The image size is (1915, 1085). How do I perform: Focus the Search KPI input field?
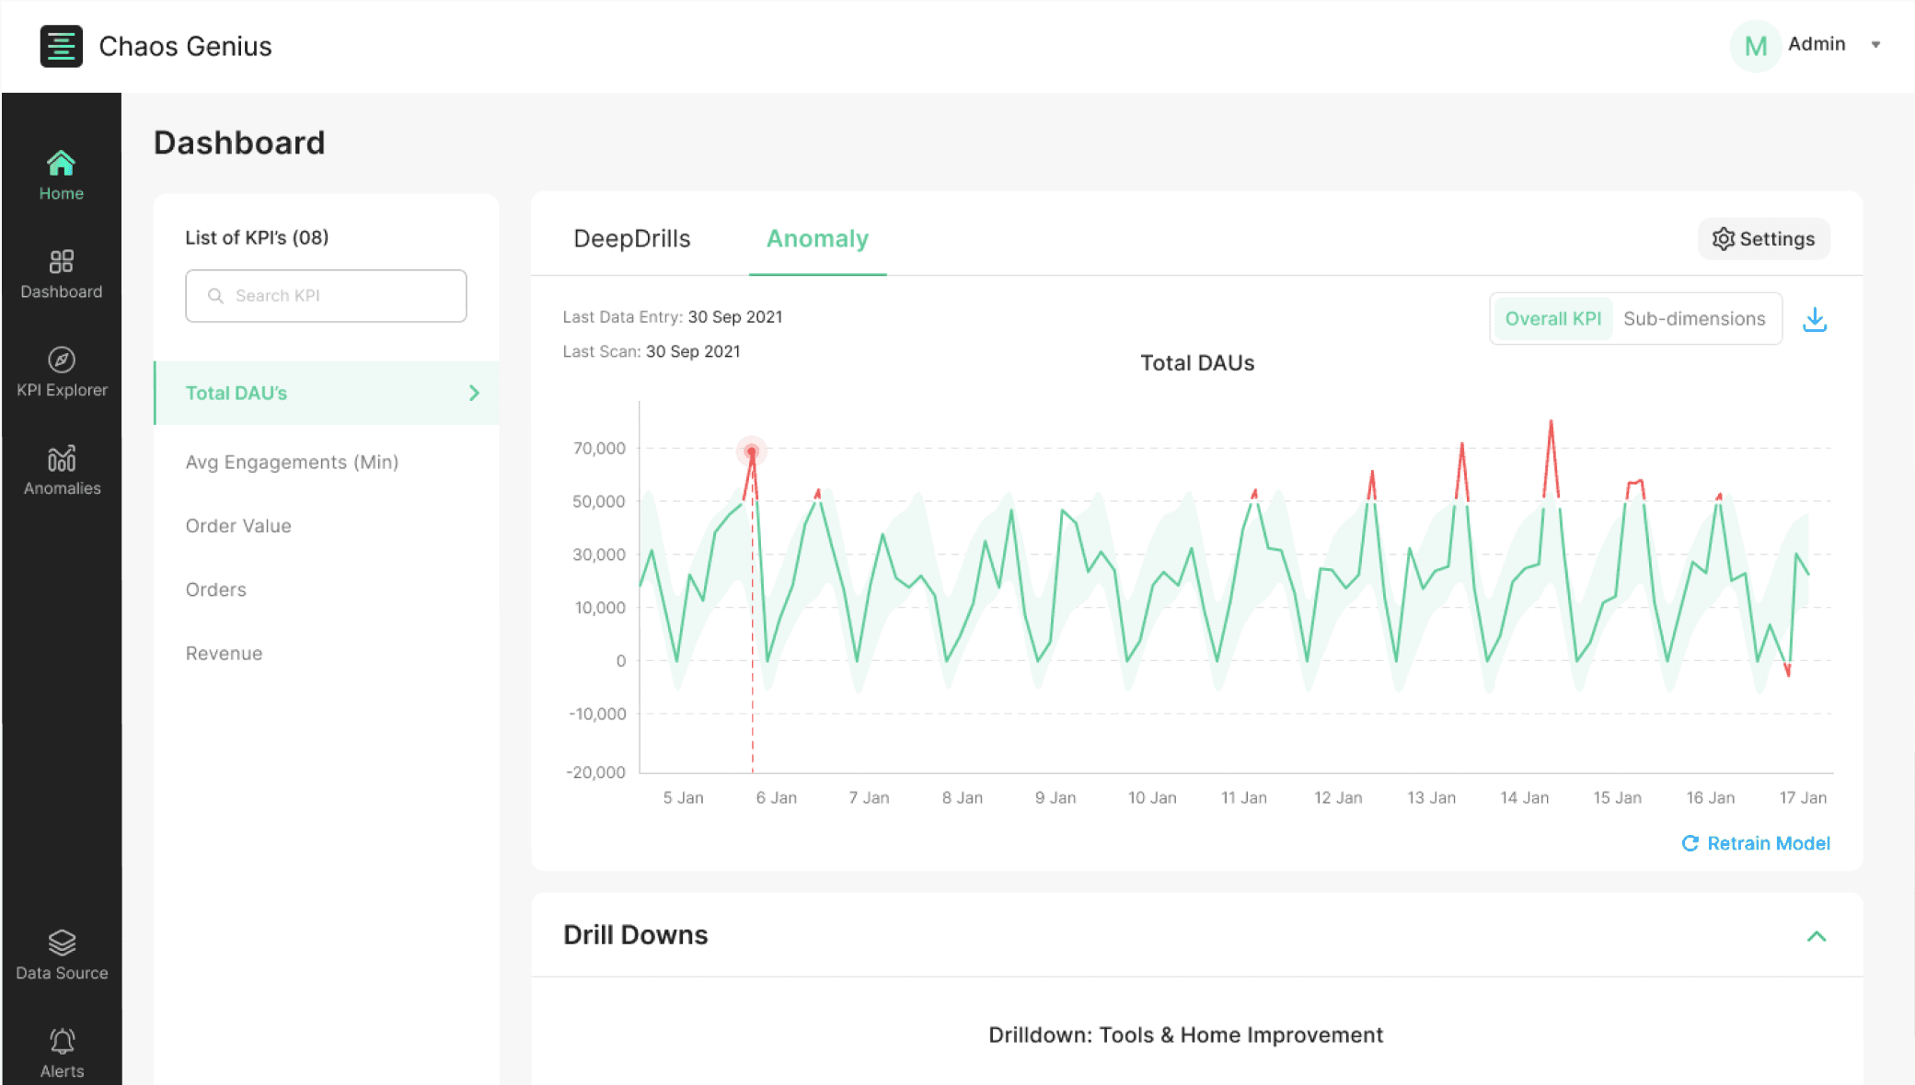point(326,295)
